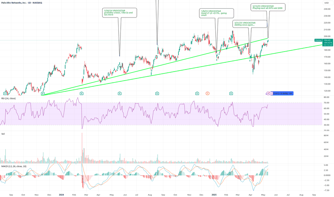
Task: Click the February 2024 earnings E marker
Action: click(x=82, y=93)
